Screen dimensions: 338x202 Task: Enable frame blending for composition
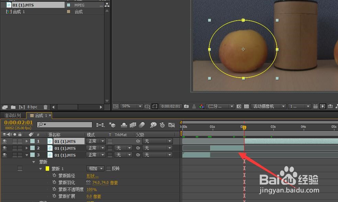[x=133, y=125]
